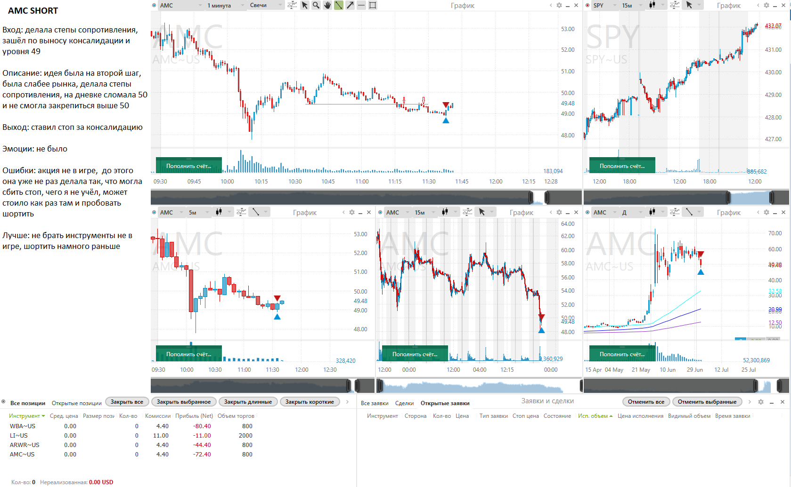Select the pointer tool in AMC 1-minute chart
The height and width of the screenshot is (487, 791).
305,5
